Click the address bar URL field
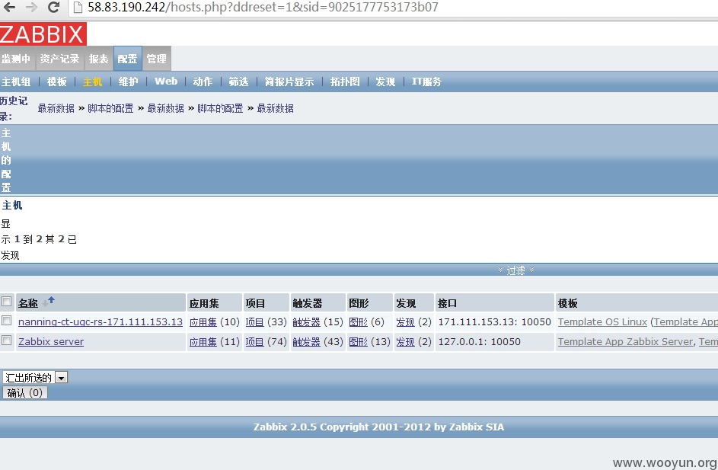This screenshot has height=470, width=718. pyautogui.click(x=394, y=8)
